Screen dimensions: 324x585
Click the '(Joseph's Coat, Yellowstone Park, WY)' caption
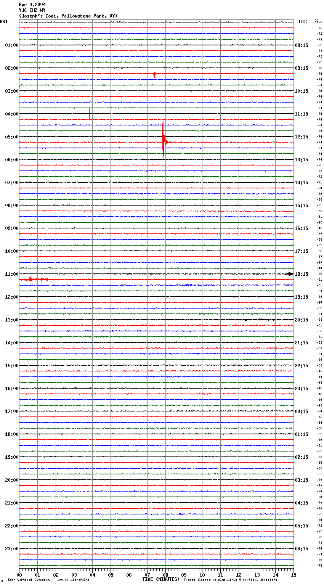[x=68, y=16]
